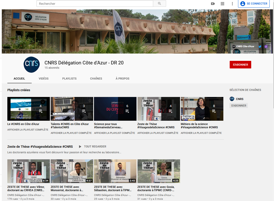Viewport: 274px width, 201px height.
Task: Open ZESTE DE THESE avec Gosia title
Action: [x=156, y=188]
